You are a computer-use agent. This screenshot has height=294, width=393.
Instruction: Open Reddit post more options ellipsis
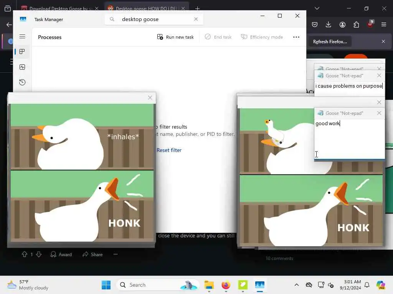point(116,254)
